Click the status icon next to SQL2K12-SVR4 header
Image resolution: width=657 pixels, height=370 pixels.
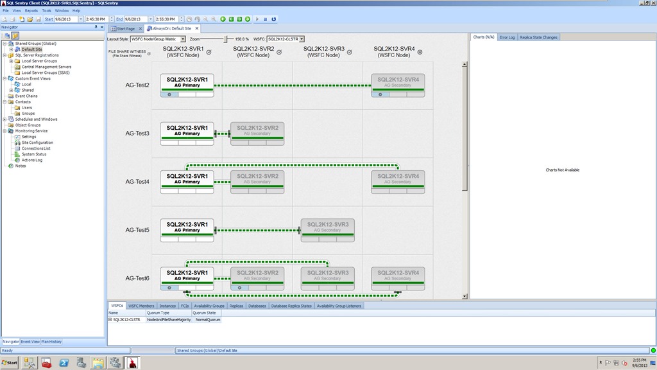coord(420,53)
